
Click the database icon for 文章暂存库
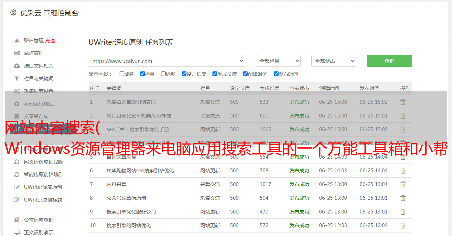[x=17, y=116]
